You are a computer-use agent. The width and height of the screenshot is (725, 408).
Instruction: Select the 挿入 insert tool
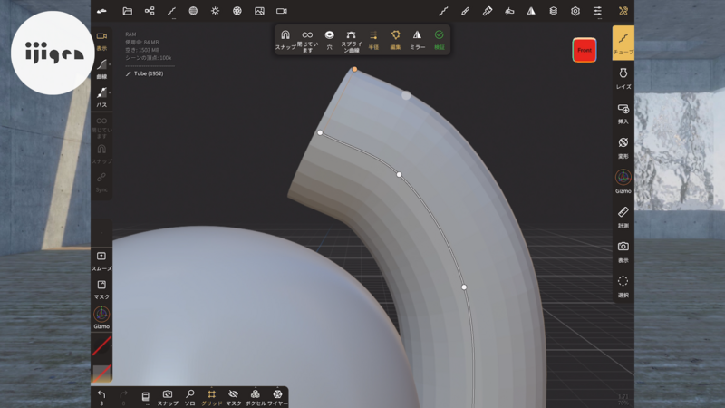(623, 113)
